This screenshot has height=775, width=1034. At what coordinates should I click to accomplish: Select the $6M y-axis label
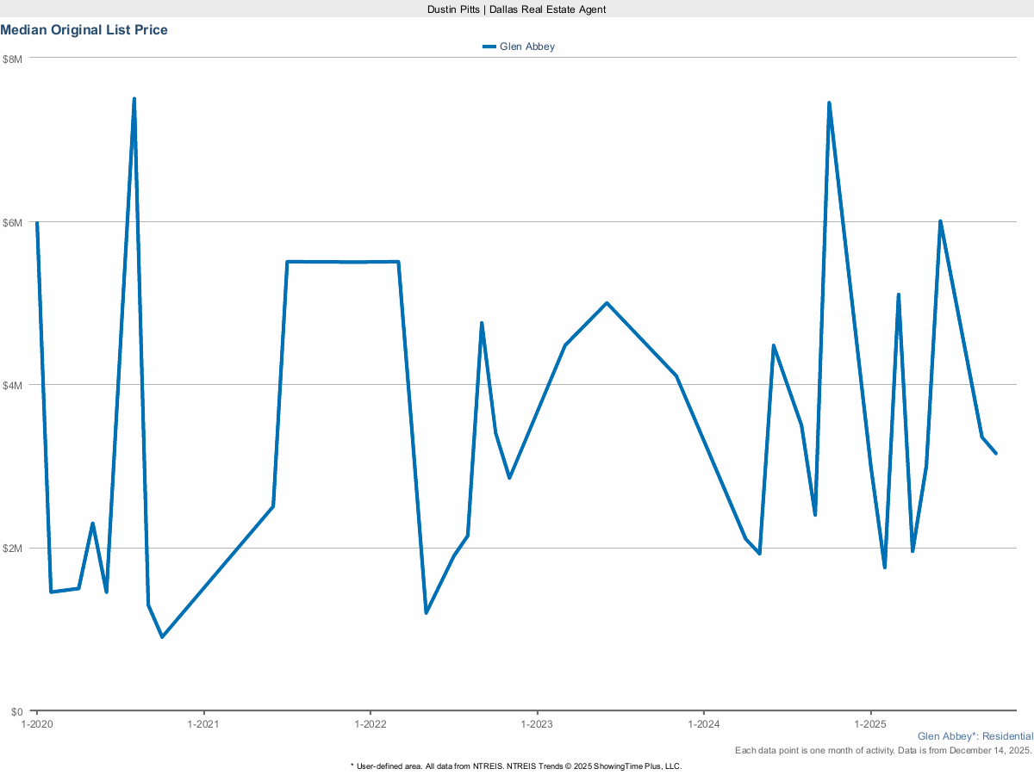[x=12, y=222]
